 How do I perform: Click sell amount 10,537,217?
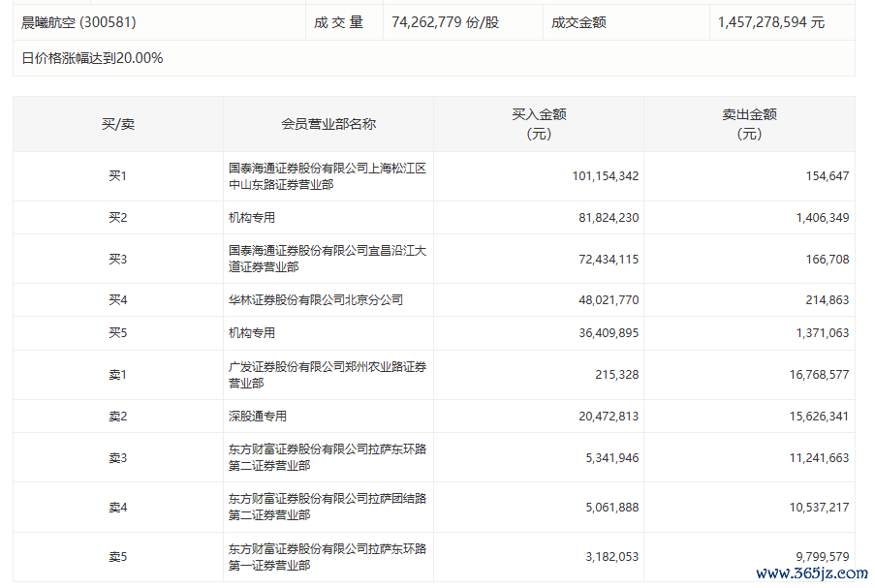coord(819,508)
